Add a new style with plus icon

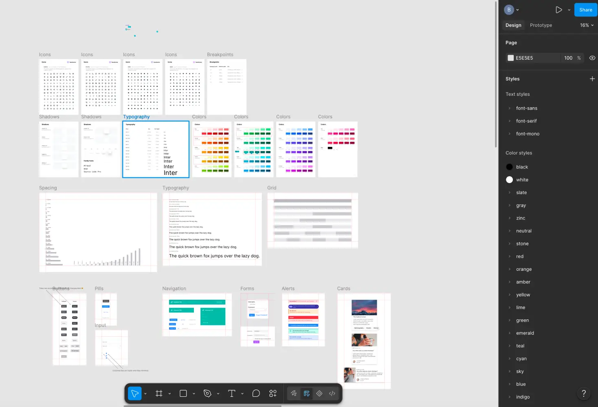pyautogui.click(x=592, y=79)
